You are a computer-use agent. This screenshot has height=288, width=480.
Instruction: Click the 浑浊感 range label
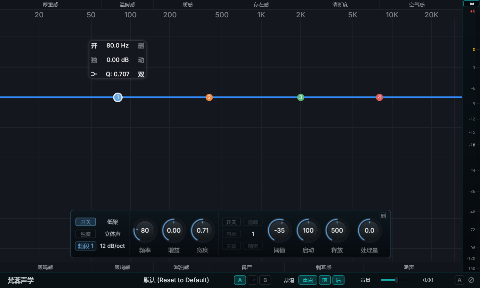click(181, 267)
